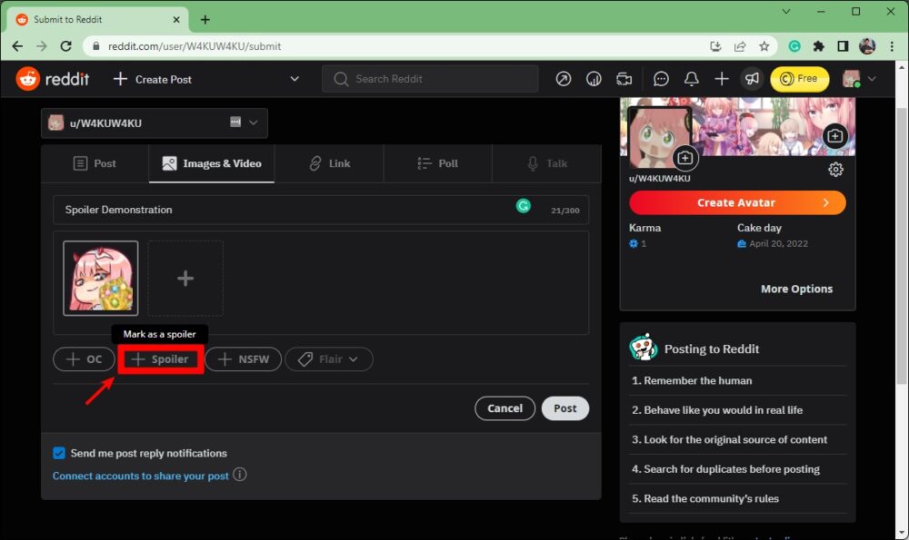Click the Create Avatar button
This screenshot has width=909, height=540.
737,202
